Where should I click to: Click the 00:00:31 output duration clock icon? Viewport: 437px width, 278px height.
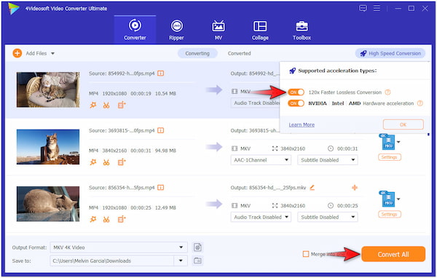[x=331, y=148]
